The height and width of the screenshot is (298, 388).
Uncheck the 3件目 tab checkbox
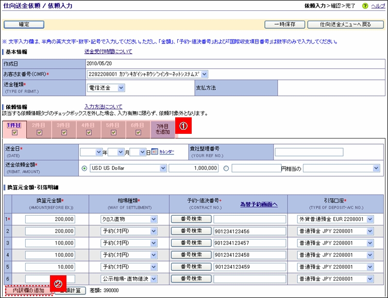64,133
